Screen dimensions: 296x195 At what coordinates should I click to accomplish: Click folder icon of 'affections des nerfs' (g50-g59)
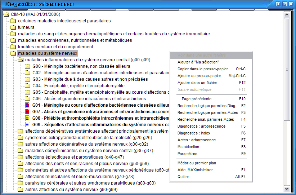point(20,163)
